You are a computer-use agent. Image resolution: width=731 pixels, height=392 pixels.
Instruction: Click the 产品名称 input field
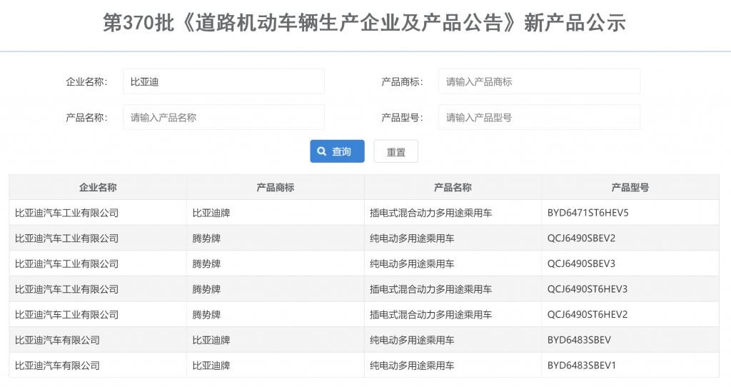pyautogui.click(x=223, y=117)
